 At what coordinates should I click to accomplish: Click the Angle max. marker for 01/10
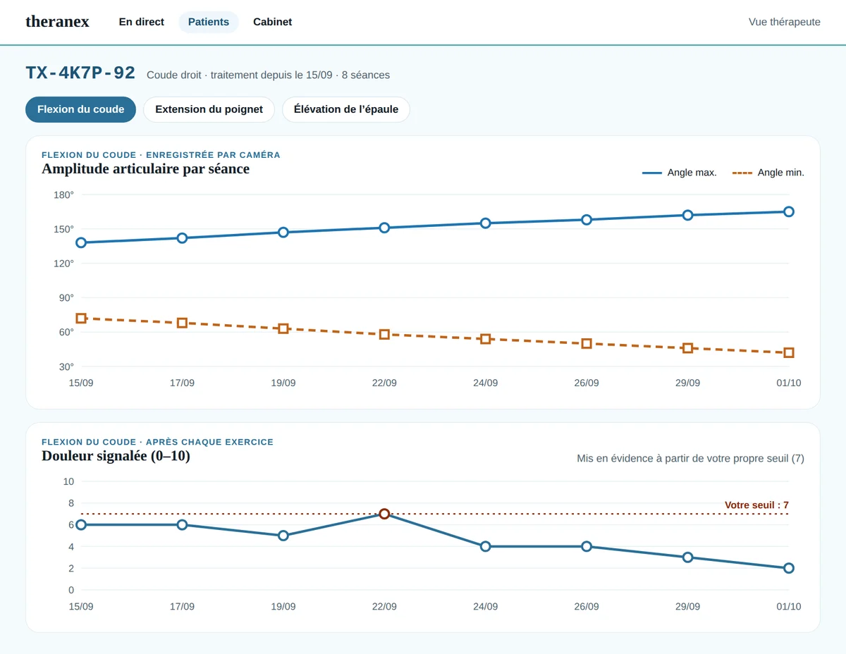[x=789, y=211]
